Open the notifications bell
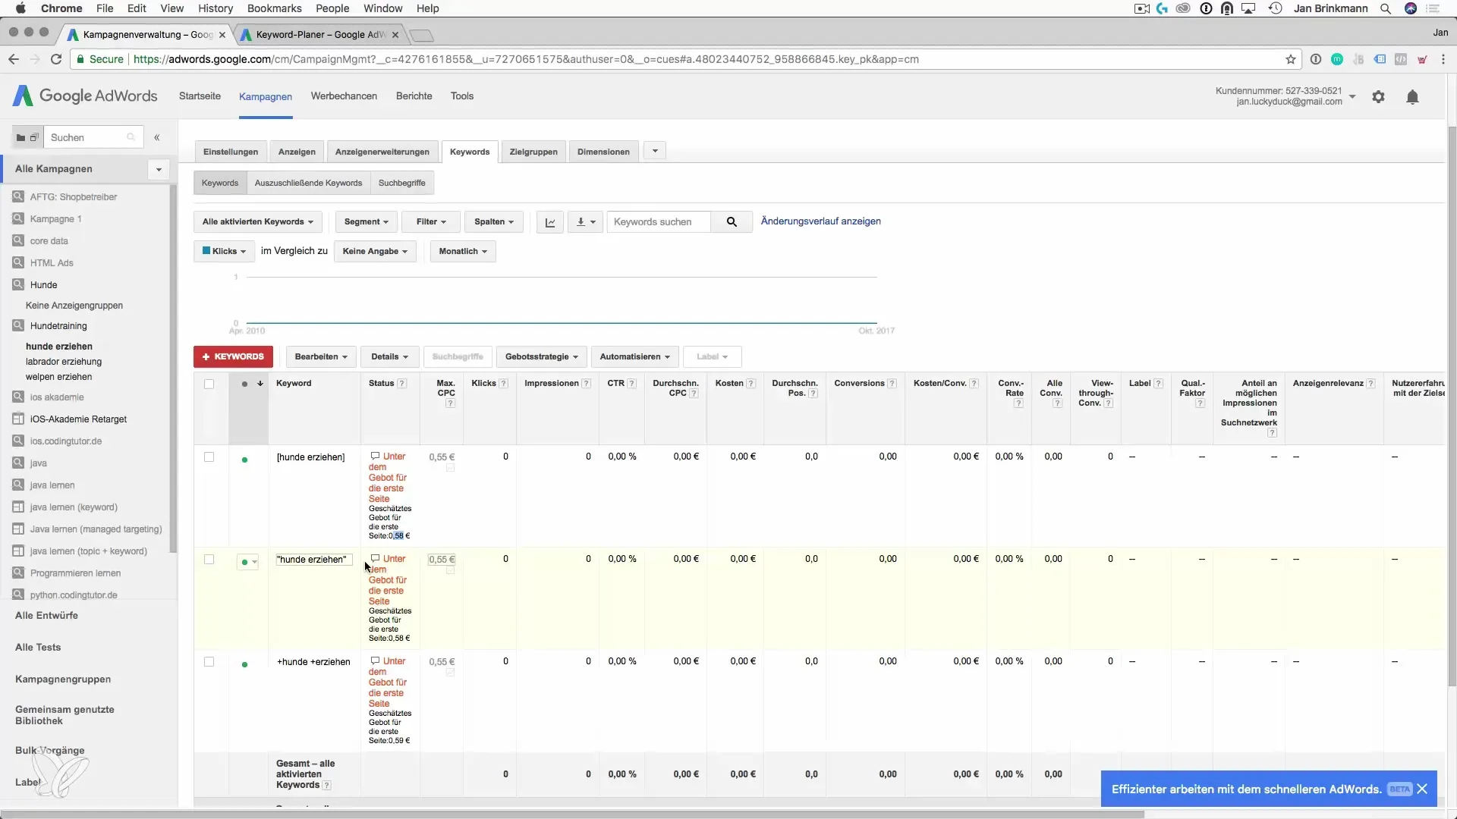This screenshot has width=1457, height=819. (x=1412, y=97)
